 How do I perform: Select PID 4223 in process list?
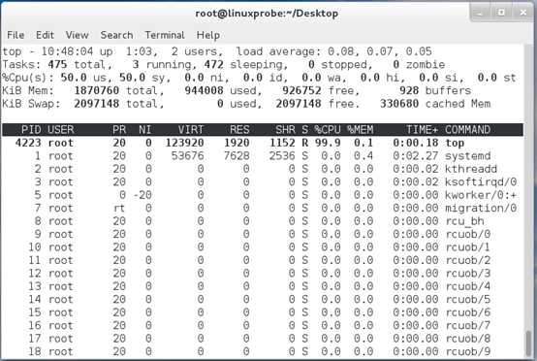[x=28, y=143]
